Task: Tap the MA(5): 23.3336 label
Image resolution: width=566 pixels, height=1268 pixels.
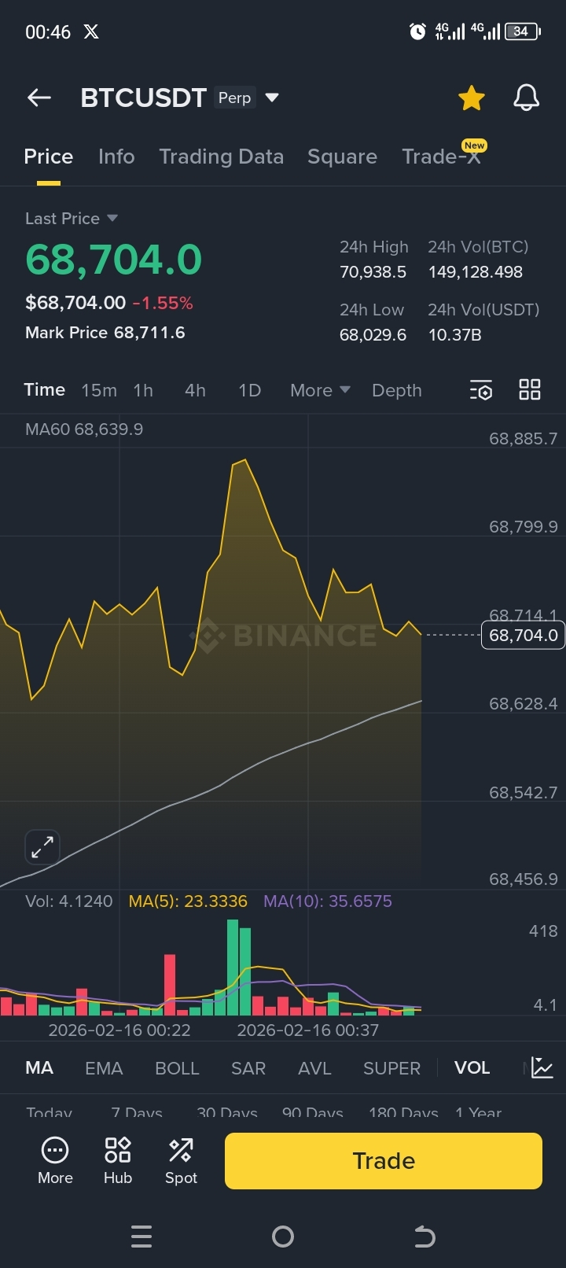Action: (x=188, y=901)
